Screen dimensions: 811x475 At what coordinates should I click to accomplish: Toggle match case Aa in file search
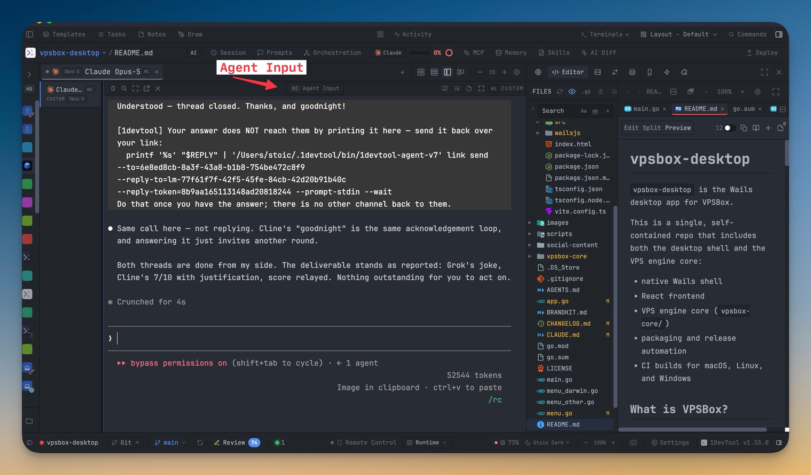583,111
